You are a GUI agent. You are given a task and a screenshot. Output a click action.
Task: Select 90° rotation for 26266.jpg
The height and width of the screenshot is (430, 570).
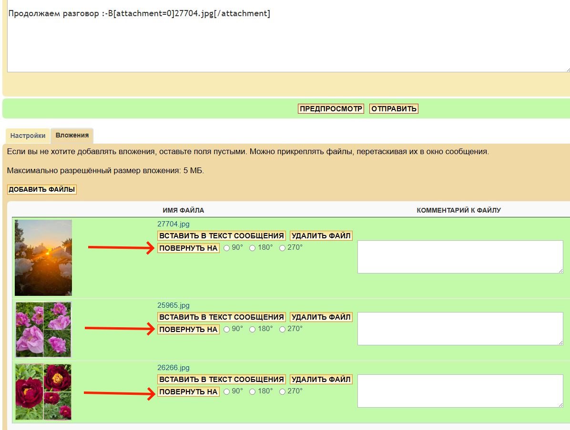pos(226,392)
